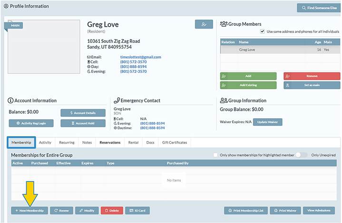Toggle the Only Unexpired switch

point(301,155)
